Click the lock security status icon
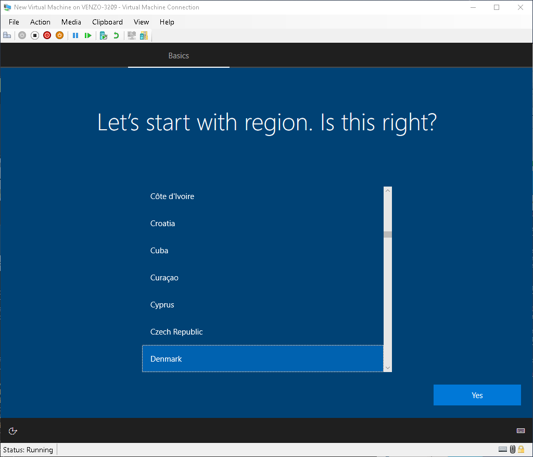Image resolution: width=533 pixels, height=457 pixels. coord(521,449)
